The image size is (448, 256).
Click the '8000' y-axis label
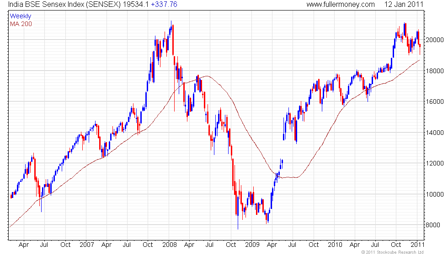click(x=433, y=225)
